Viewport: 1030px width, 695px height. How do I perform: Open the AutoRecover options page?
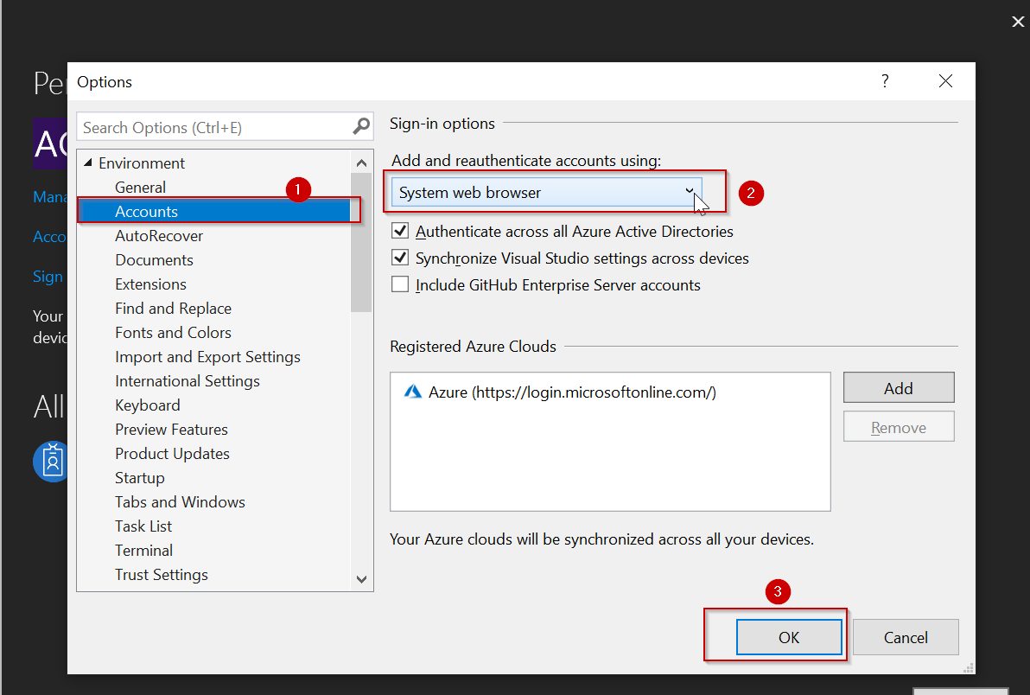159,236
